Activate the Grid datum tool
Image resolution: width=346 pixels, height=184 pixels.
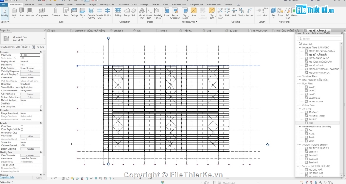click(265, 12)
